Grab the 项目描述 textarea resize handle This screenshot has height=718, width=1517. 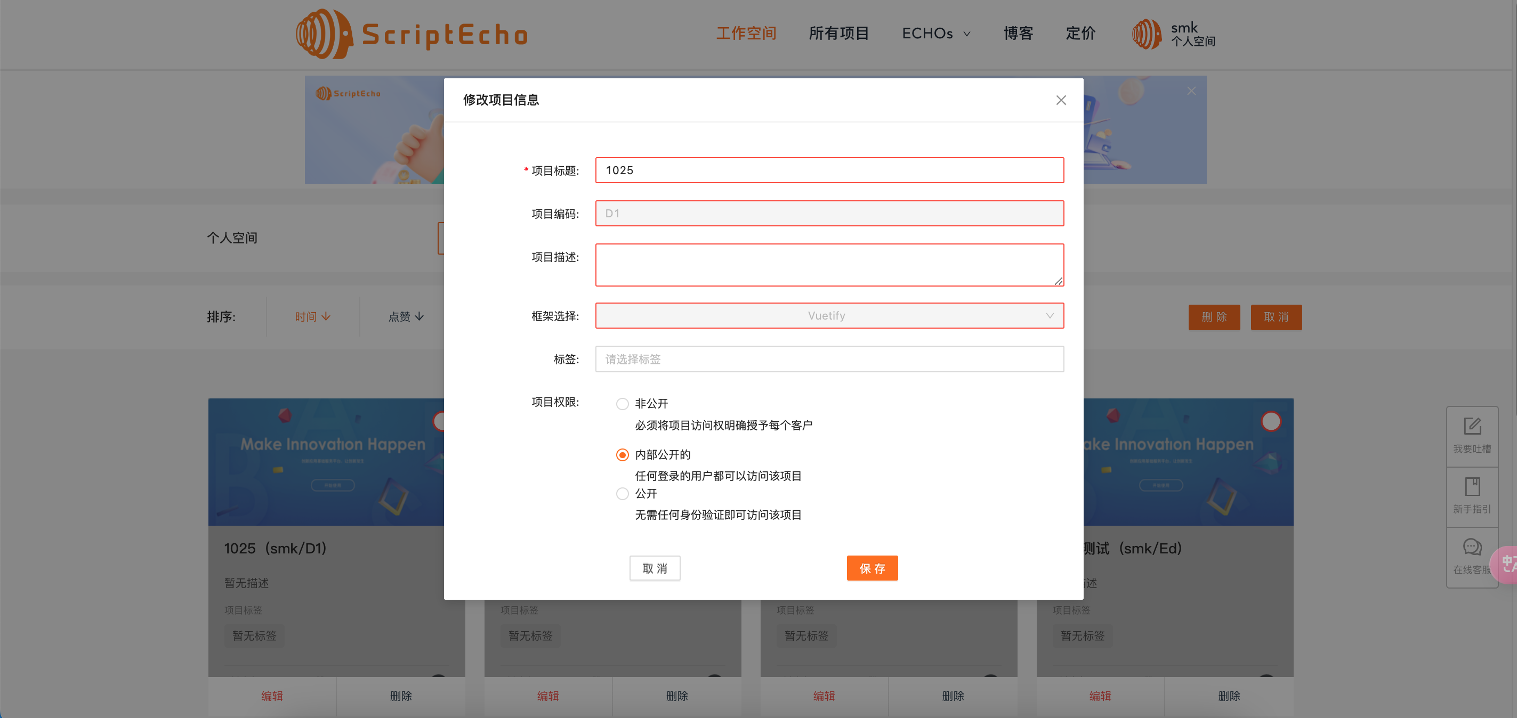[x=1058, y=281]
